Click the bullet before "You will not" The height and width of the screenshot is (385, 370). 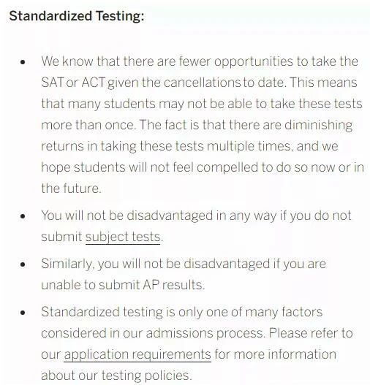click(23, 216)
